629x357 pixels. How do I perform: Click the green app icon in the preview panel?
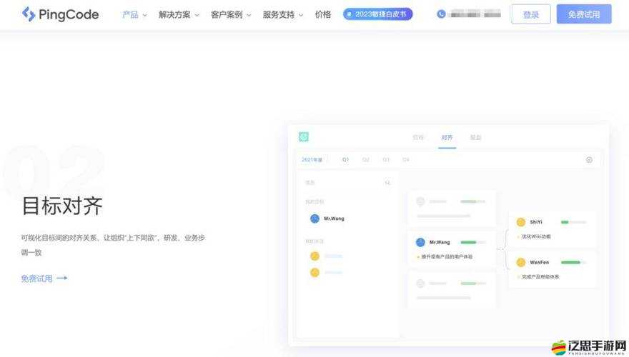[304, 137]
